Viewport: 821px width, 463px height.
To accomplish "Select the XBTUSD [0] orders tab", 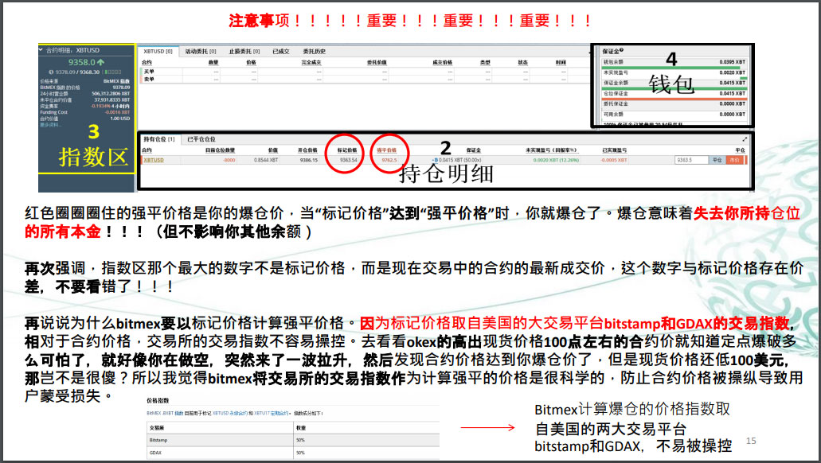I will (x=158, y=51).
